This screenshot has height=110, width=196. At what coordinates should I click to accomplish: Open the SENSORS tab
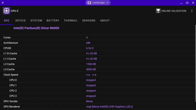pyautogui.click(x=89, y=20)
